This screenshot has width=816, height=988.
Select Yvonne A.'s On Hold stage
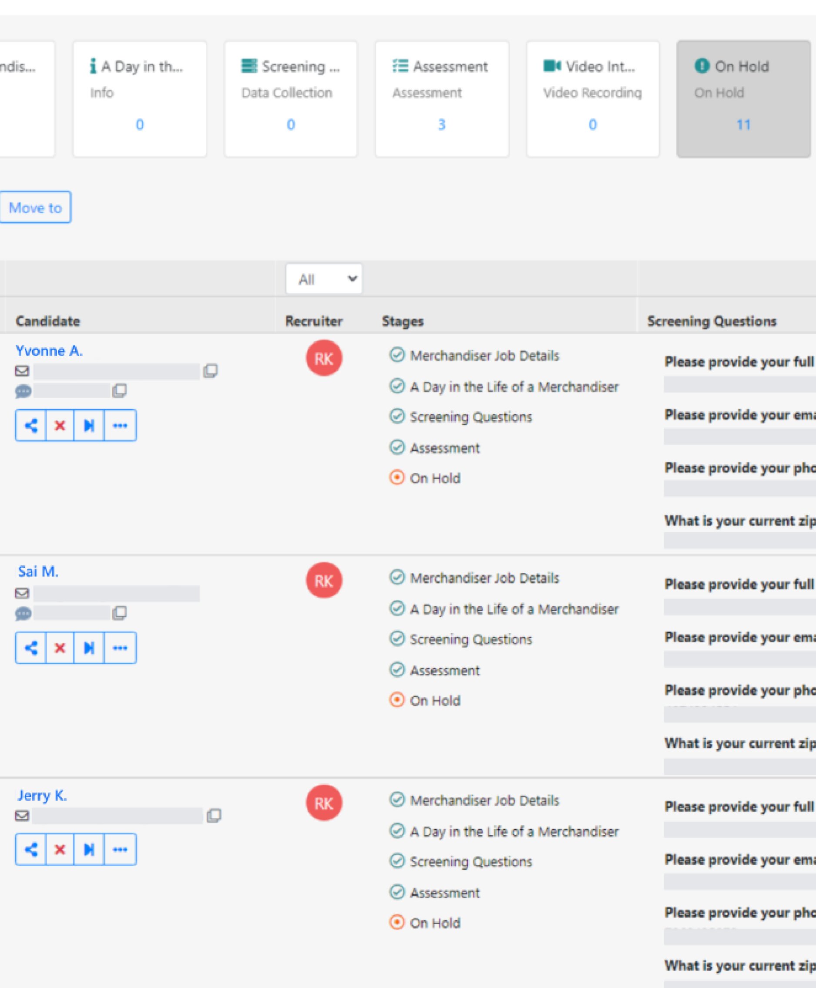click(425, 478)
